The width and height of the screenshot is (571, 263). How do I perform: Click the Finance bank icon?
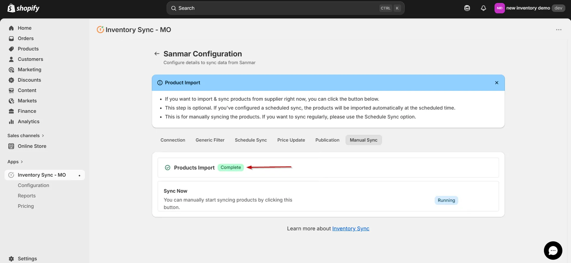[x=11, y=111]
